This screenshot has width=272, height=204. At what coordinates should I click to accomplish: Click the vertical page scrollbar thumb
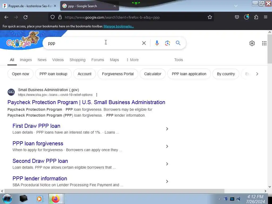click(x=270, y=49)
